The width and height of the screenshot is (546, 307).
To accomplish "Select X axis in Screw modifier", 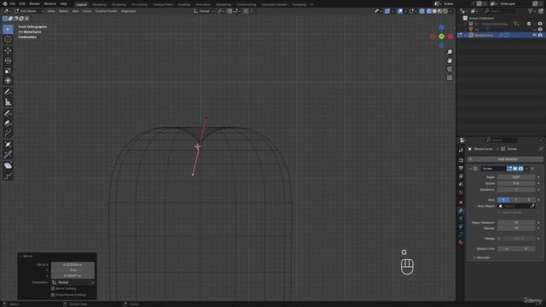I will 503,200.
